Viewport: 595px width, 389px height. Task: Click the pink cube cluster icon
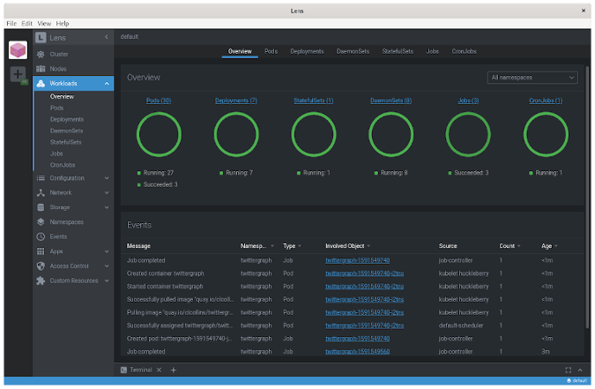(x=19, y=50)
